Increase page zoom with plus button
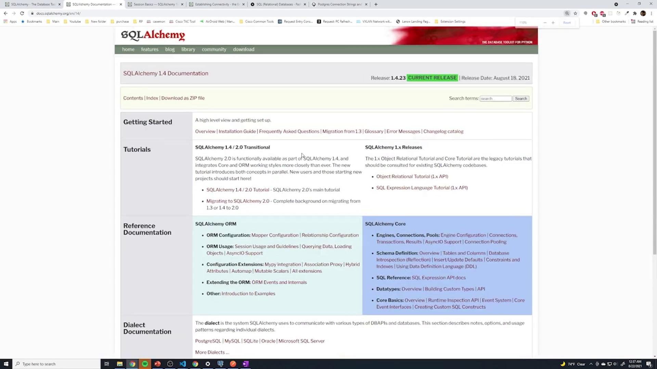The height and width of the screenshot is (369, 657). (553, 23)
